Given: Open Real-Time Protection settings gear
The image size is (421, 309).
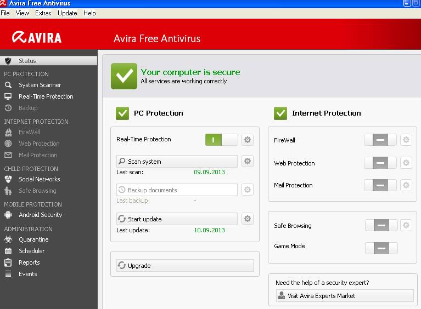Looking at the screenshot, I should coord(248,140).
